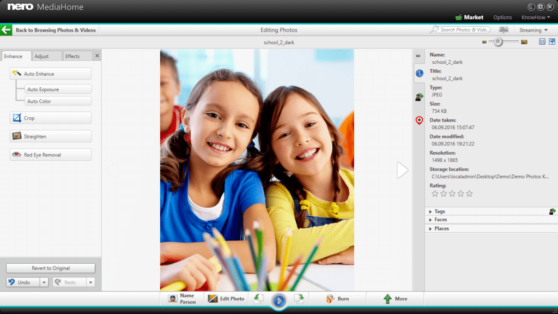Apply Auto Enhance
The width and height of the screenshot is (558, 314).
click(51, 74)
